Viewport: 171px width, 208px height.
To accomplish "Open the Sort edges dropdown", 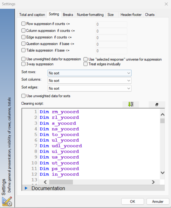I will pos(90,88).
